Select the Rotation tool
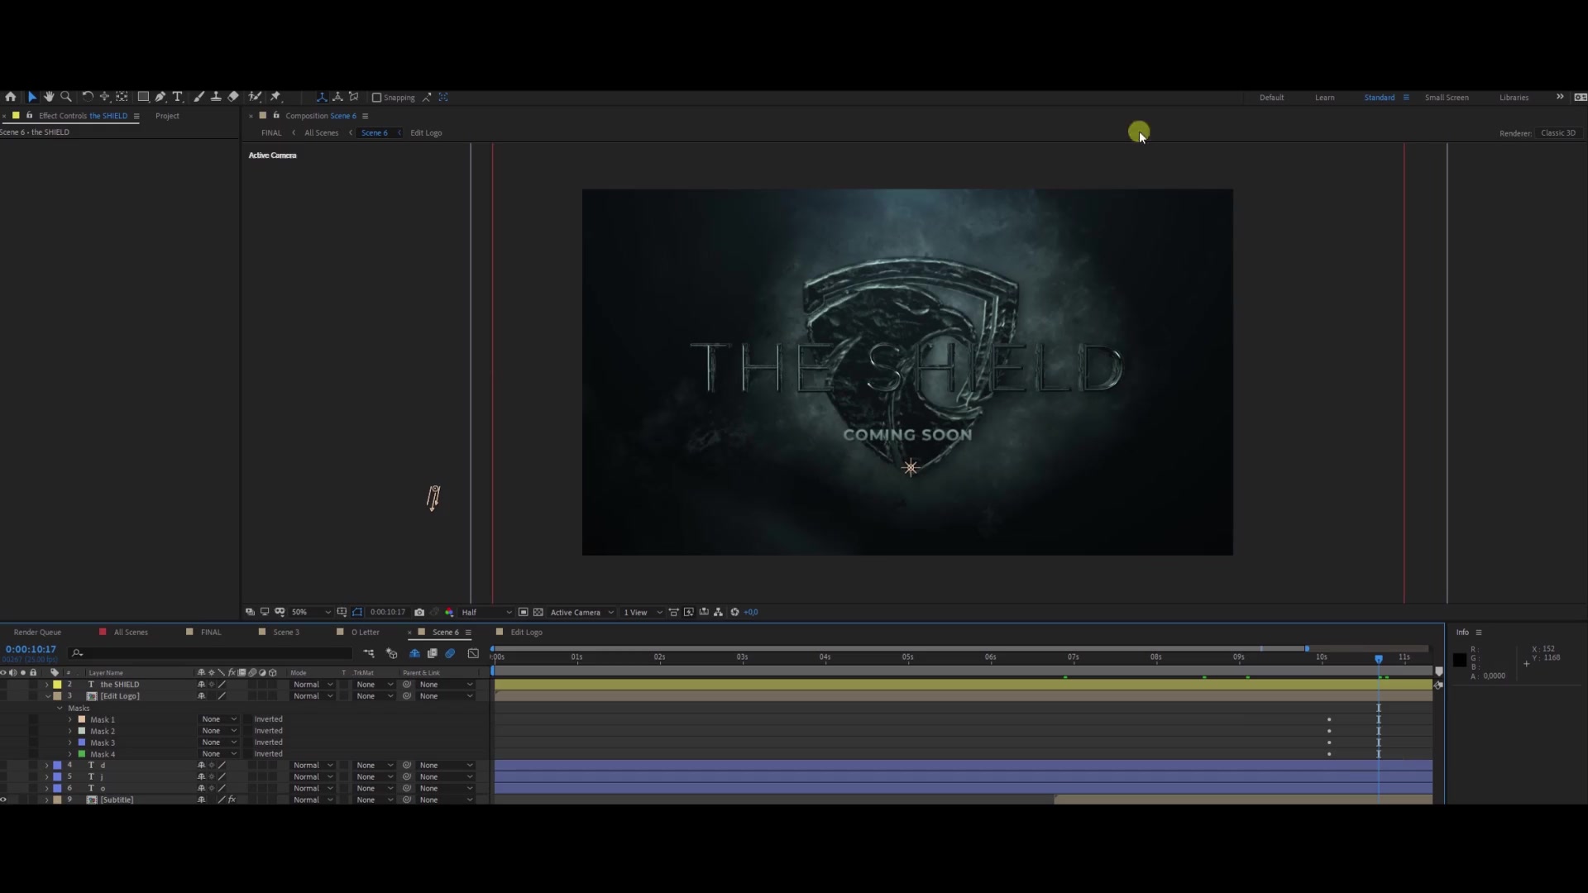Image resolution: width=1588 pixels, height=893 pixels. [x=88, y=97]
